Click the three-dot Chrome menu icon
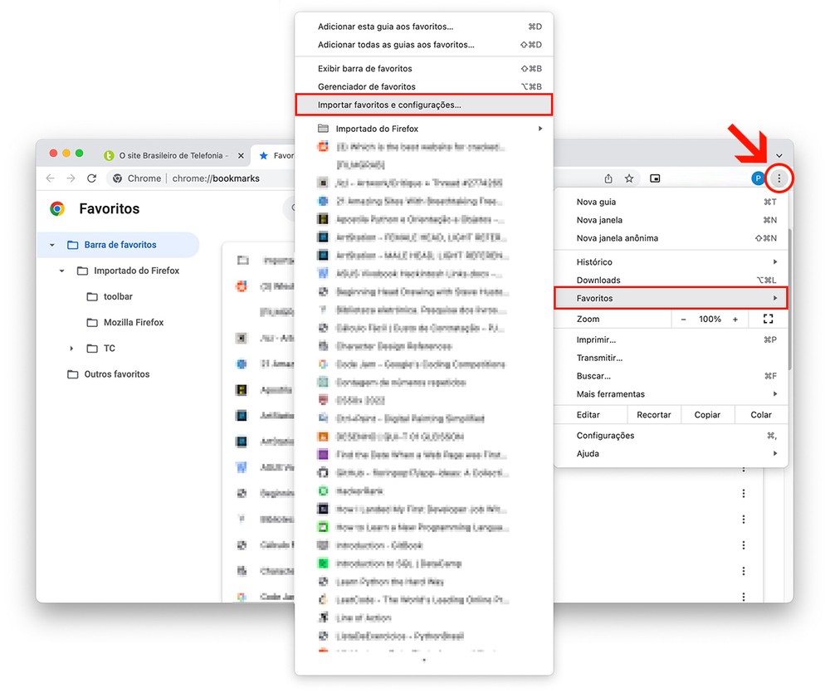 tap(779, 178)
